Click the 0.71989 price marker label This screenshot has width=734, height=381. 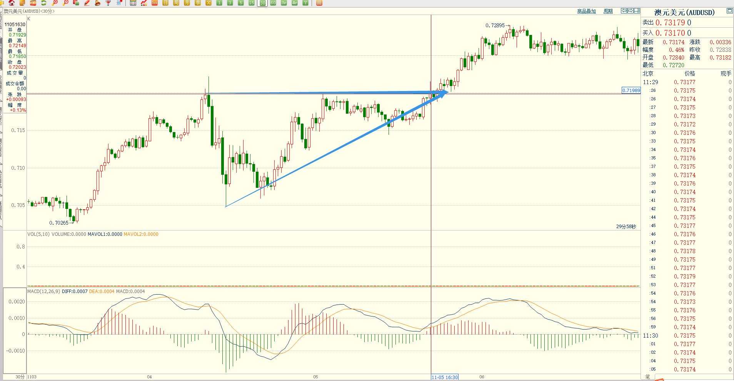point(631,90)
